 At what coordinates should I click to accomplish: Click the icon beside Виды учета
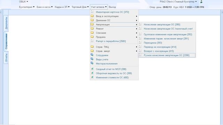point(92,59)
